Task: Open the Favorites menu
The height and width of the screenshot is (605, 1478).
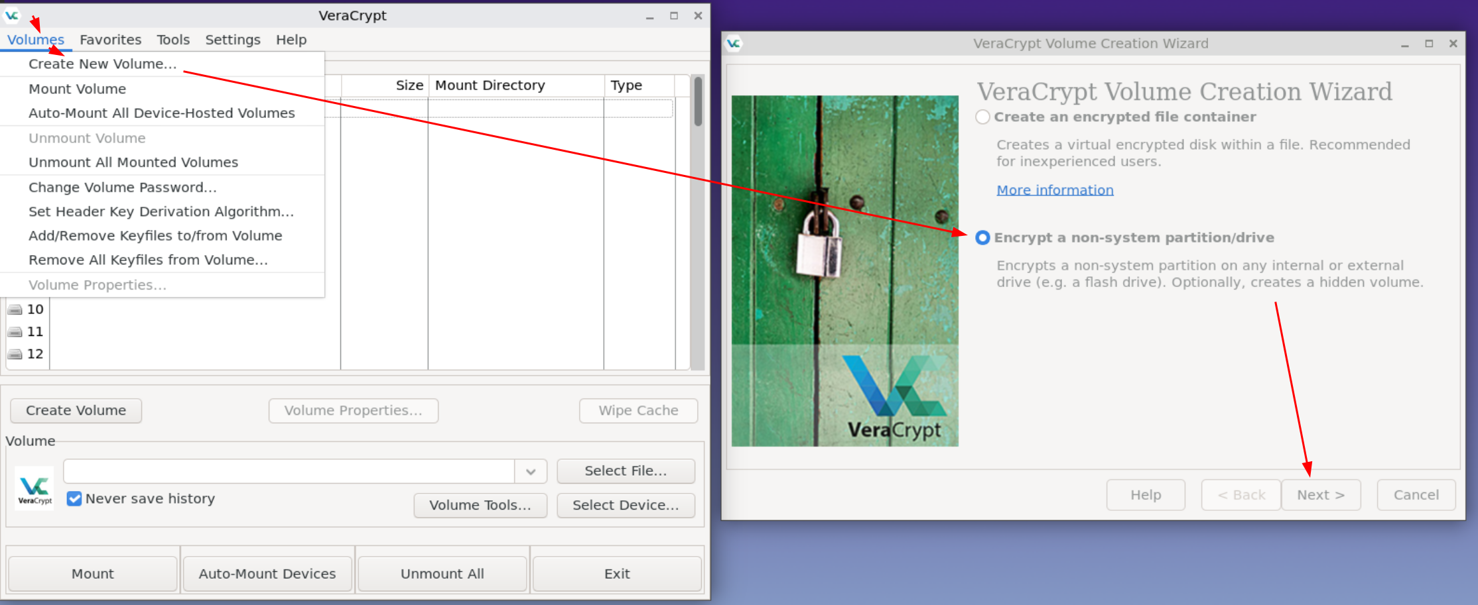Action: (111, 40)
